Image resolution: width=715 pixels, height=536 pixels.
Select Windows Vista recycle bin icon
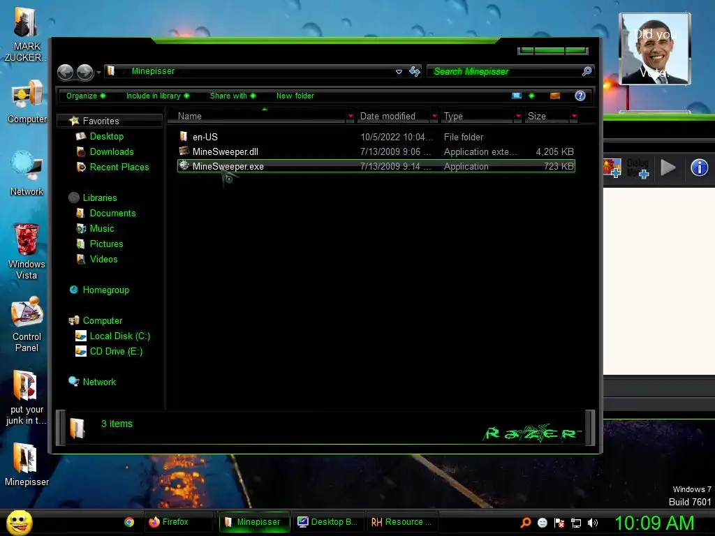pyautogui.click(x=27, y=251)
